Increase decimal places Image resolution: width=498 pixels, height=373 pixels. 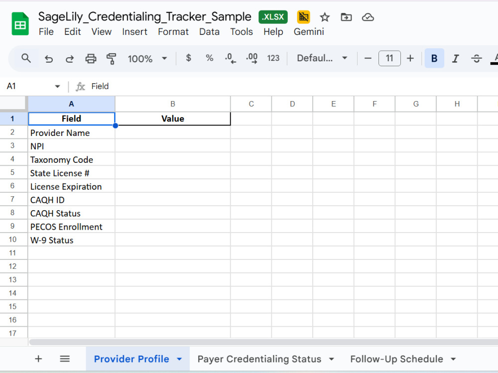click(252, 58)
